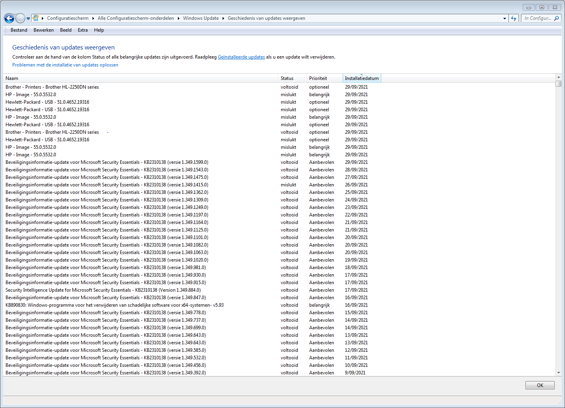Click the refresh button beside address bar
Image resolution: width=565 pixels, height=408 pixels.
[514, 18]
